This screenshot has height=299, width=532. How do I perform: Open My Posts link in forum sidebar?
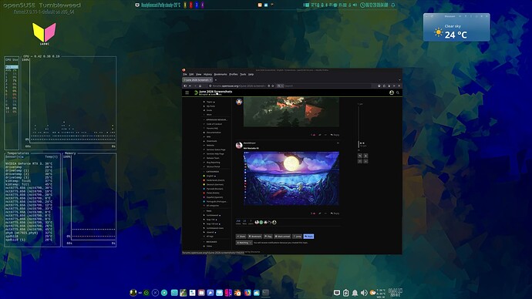210,106
